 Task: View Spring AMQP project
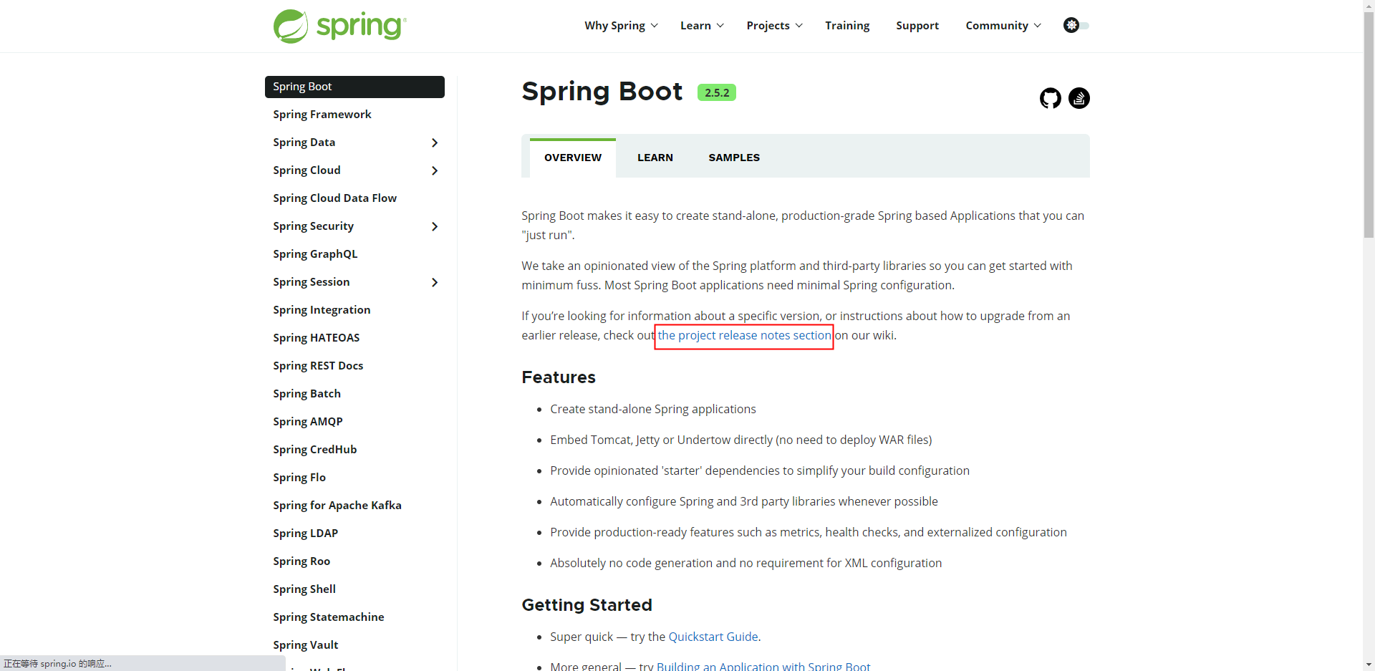click(x=308, y=422)
